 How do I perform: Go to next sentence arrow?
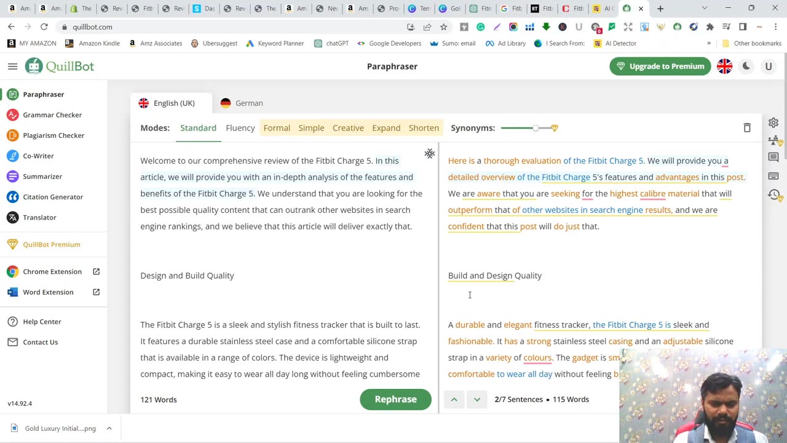pyautogui.click(x=477, y=399)
